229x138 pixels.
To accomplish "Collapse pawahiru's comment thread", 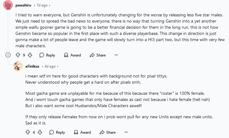I will click(8, 55).
